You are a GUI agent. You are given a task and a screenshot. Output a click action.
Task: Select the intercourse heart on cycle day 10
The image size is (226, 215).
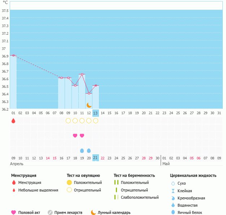pyautogui.click(x=75, y=136)
